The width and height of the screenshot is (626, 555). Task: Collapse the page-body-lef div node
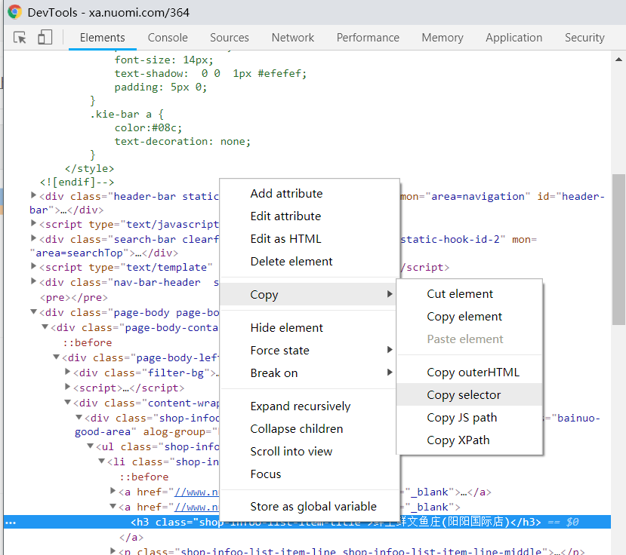coord(57,357)
